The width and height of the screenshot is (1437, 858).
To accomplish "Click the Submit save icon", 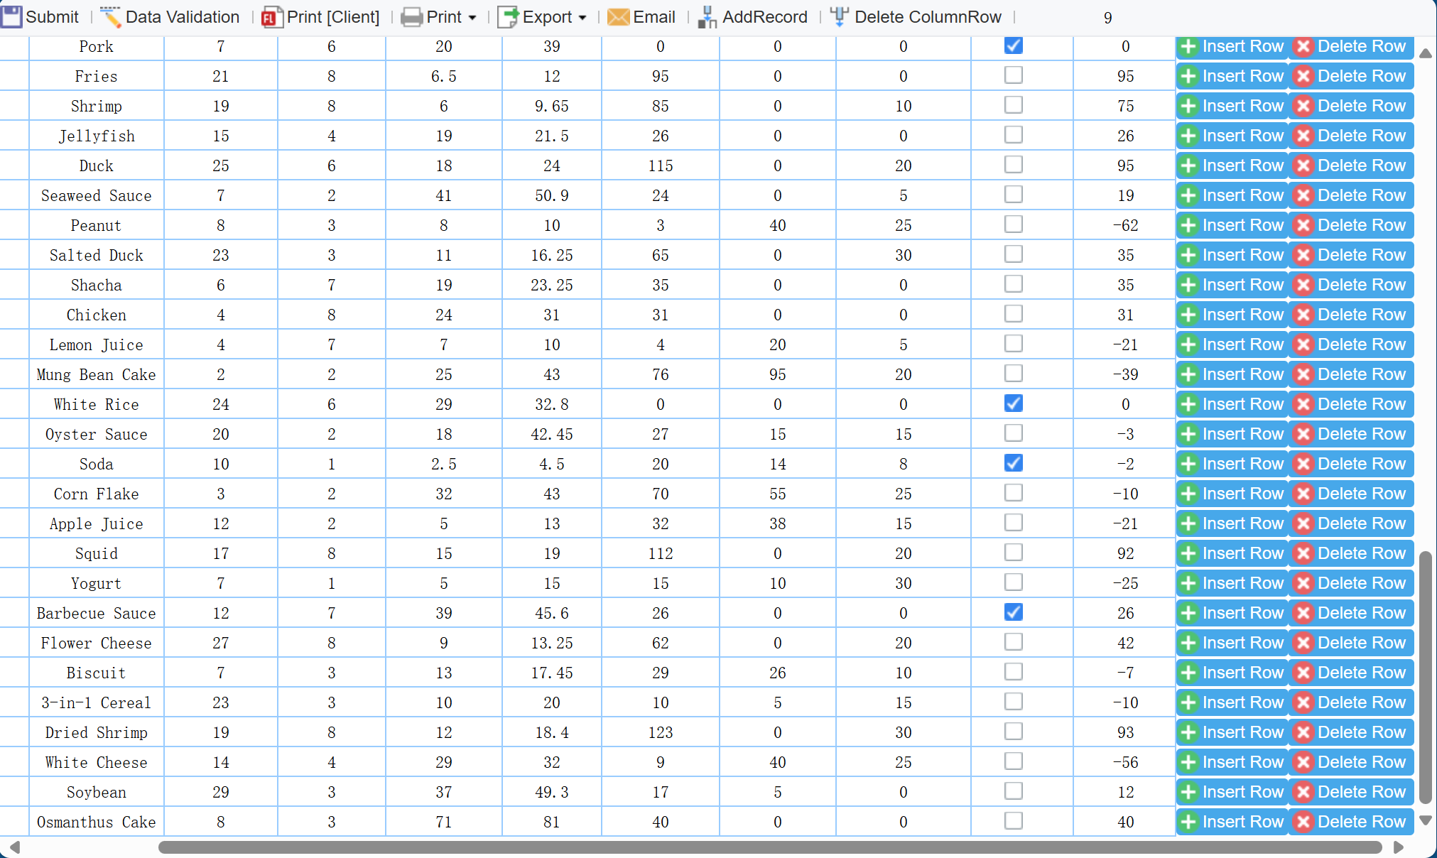I will click(x=11, y=16).
